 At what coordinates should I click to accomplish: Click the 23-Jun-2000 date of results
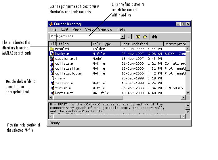tap(133, 49)
